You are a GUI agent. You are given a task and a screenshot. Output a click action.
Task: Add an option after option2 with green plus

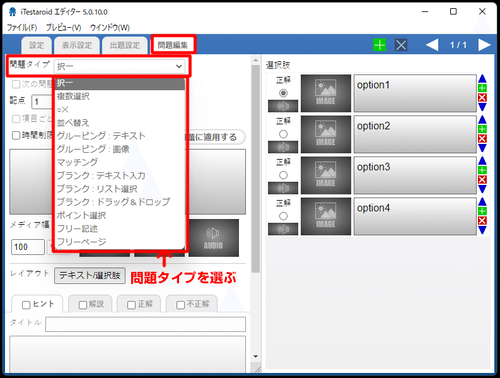click(482, 129)
